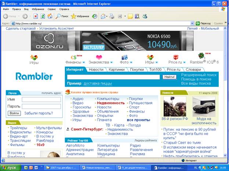Image resolution: width=229 pixels, height=171 pixels.
Task: Open the Недвижимость red catalog link
Action: point(111,103)
